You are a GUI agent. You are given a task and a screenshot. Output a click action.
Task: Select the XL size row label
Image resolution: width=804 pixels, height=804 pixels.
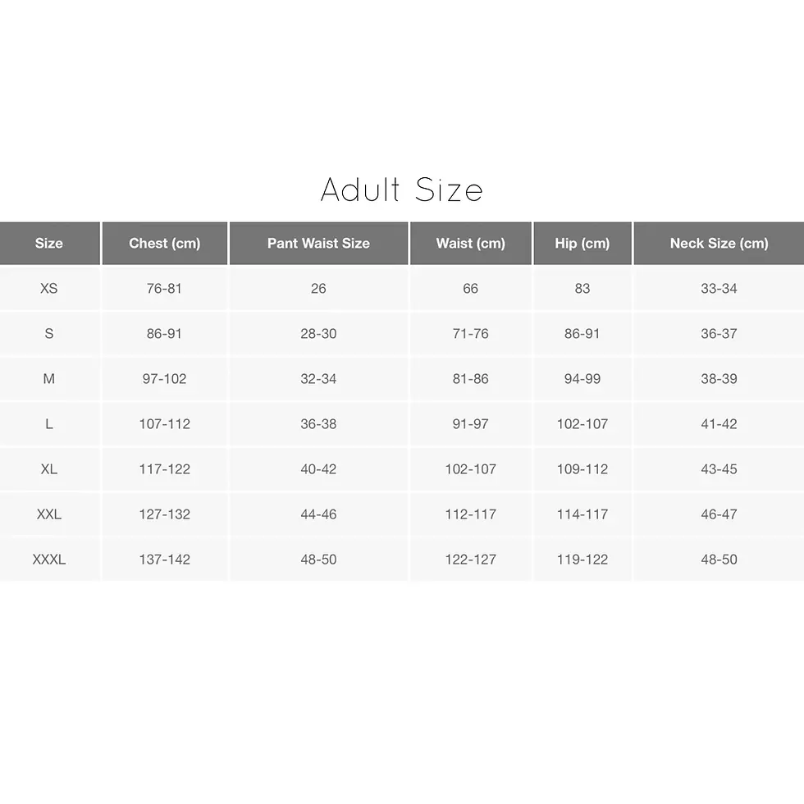[x=49, y=469]
